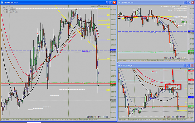Click the Spread 18 Bar 4:55 text in M5
This screenshot has width=195, height=123.
(x=175, y=58)
